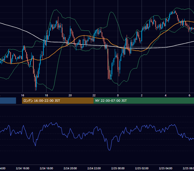Click the 2/24 20:00 date label on the oscillator axis
194x171 pixels.
point(70,168)
